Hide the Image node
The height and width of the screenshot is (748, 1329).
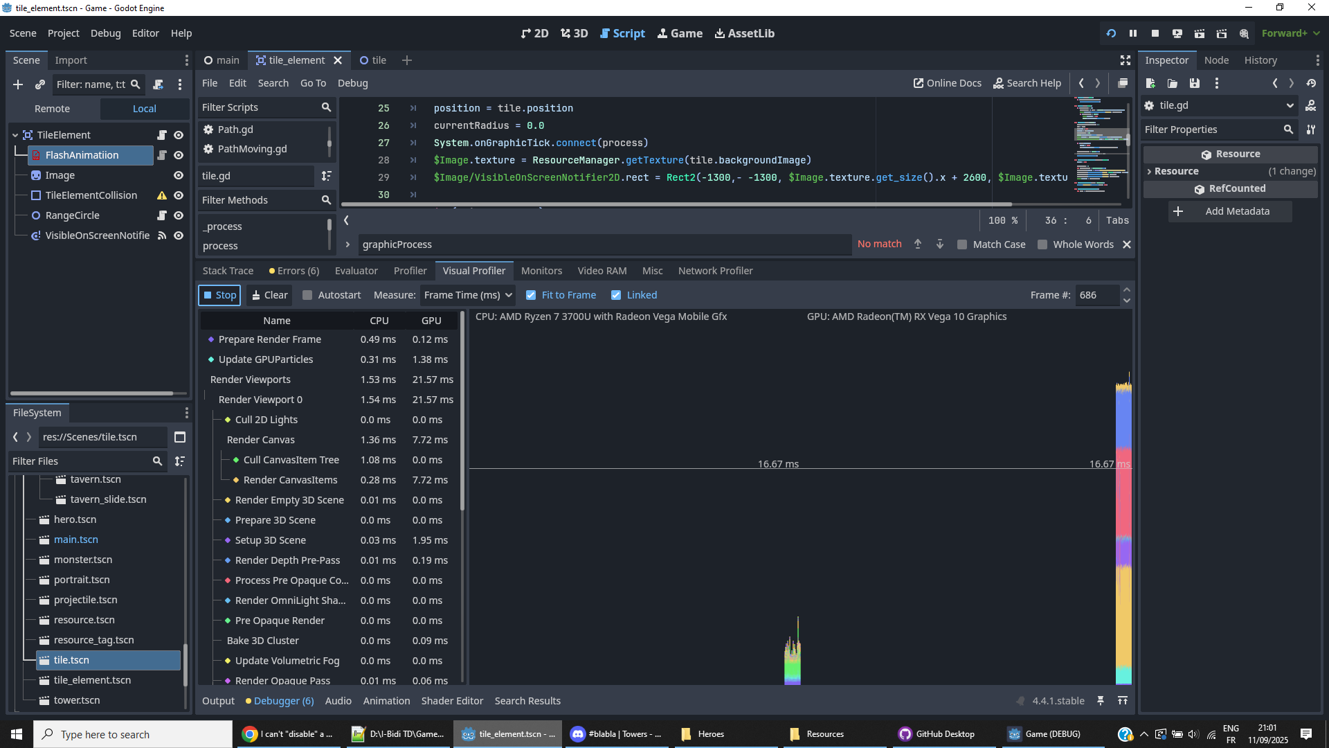(179, 175)
